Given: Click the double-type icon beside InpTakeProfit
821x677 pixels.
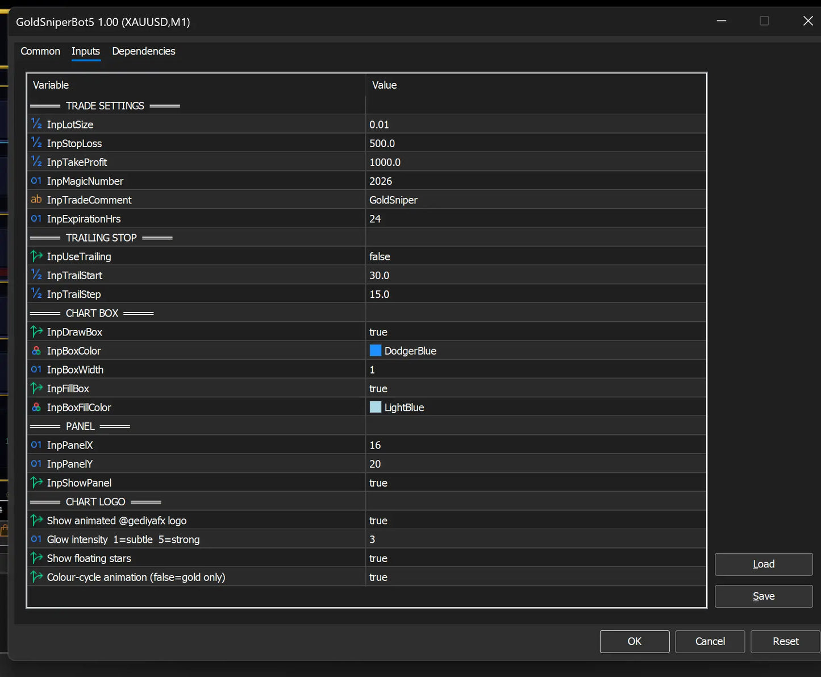Looking at the screenshot, I should 36,161.
